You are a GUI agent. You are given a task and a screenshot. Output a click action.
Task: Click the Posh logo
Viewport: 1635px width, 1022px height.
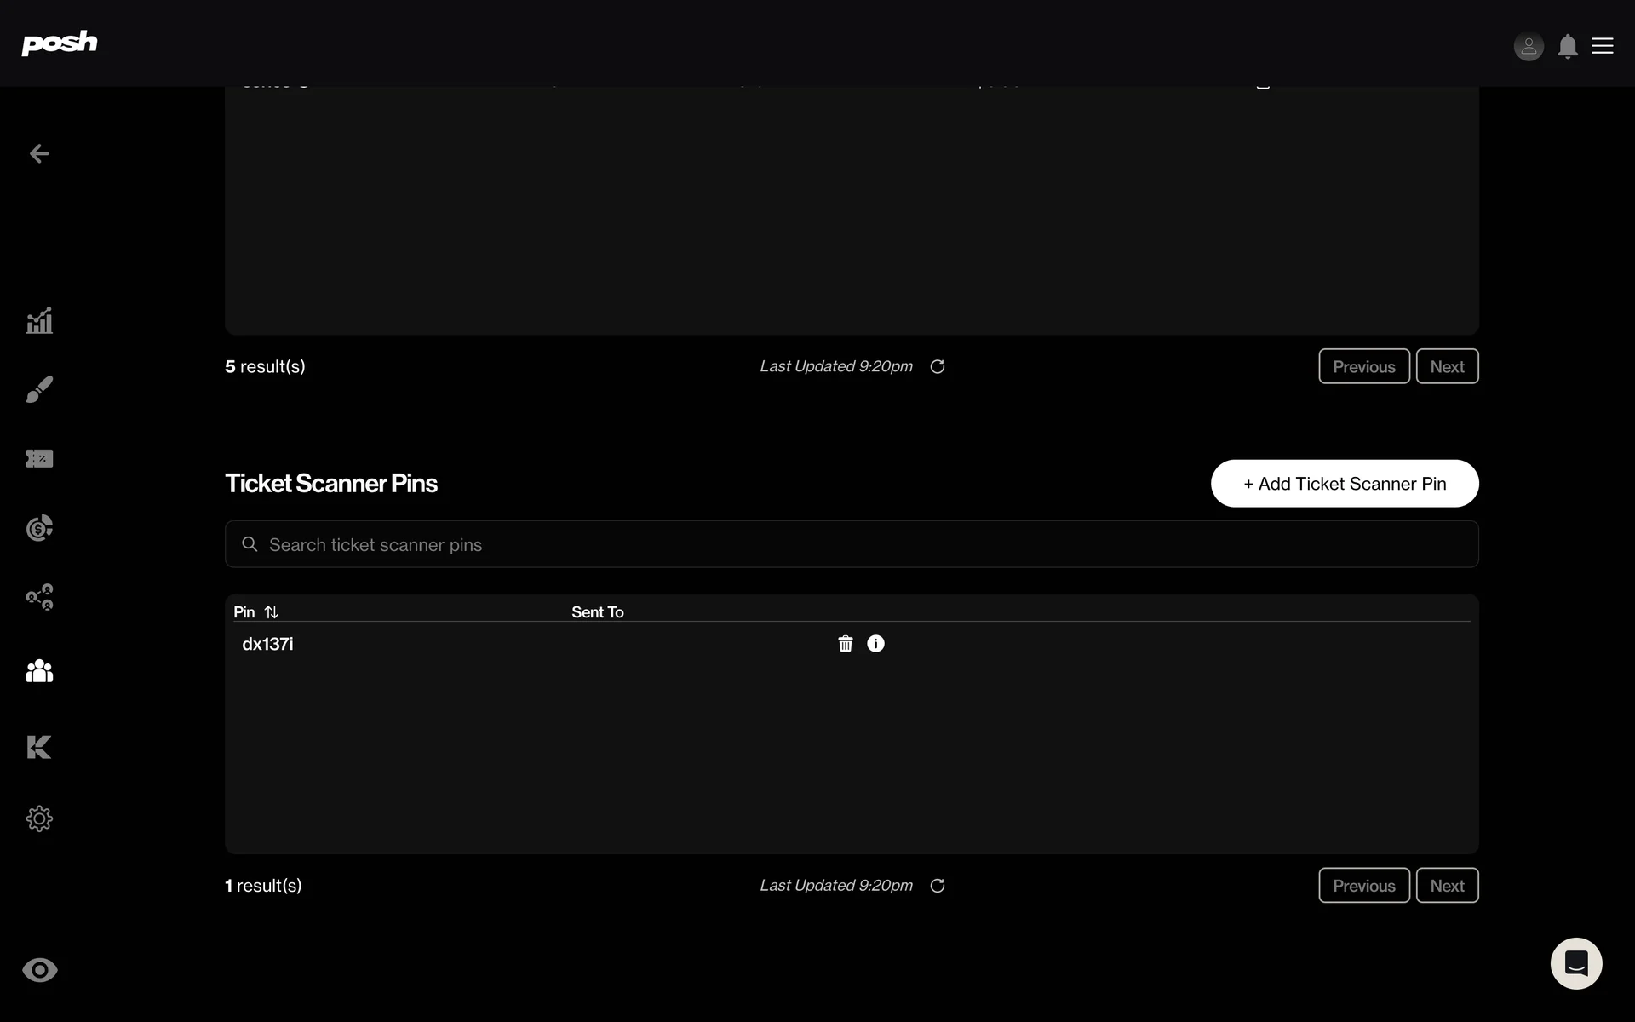point(60,43)
